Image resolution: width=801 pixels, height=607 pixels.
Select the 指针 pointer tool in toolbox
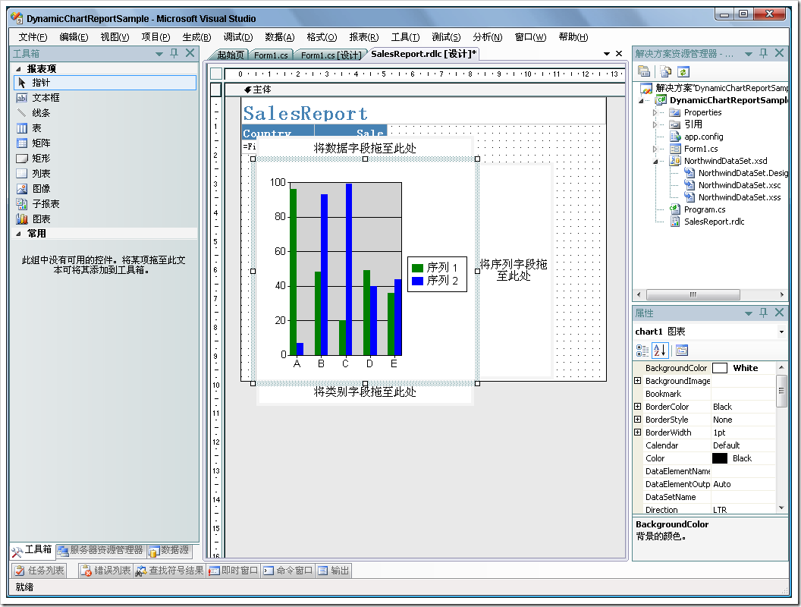105,83
